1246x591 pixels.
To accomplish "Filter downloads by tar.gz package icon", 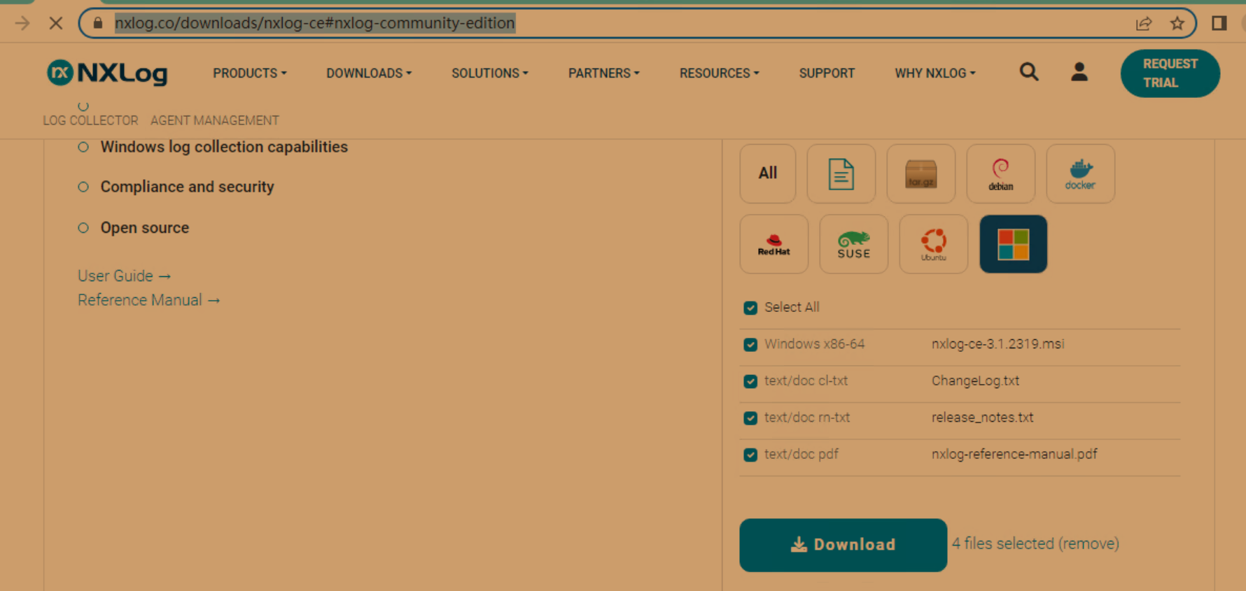I will pyautogui.click(x=920, y=173).
